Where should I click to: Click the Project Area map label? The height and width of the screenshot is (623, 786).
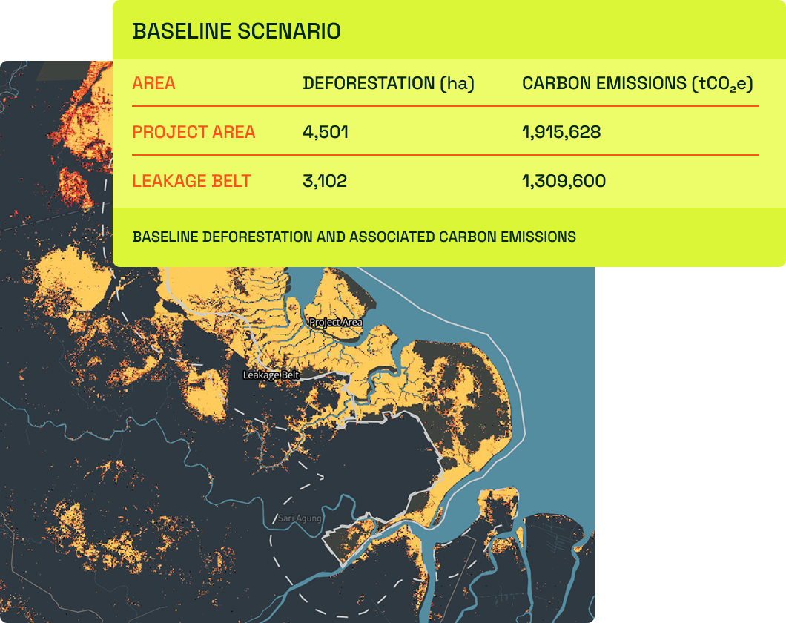[x=336, y=323]
